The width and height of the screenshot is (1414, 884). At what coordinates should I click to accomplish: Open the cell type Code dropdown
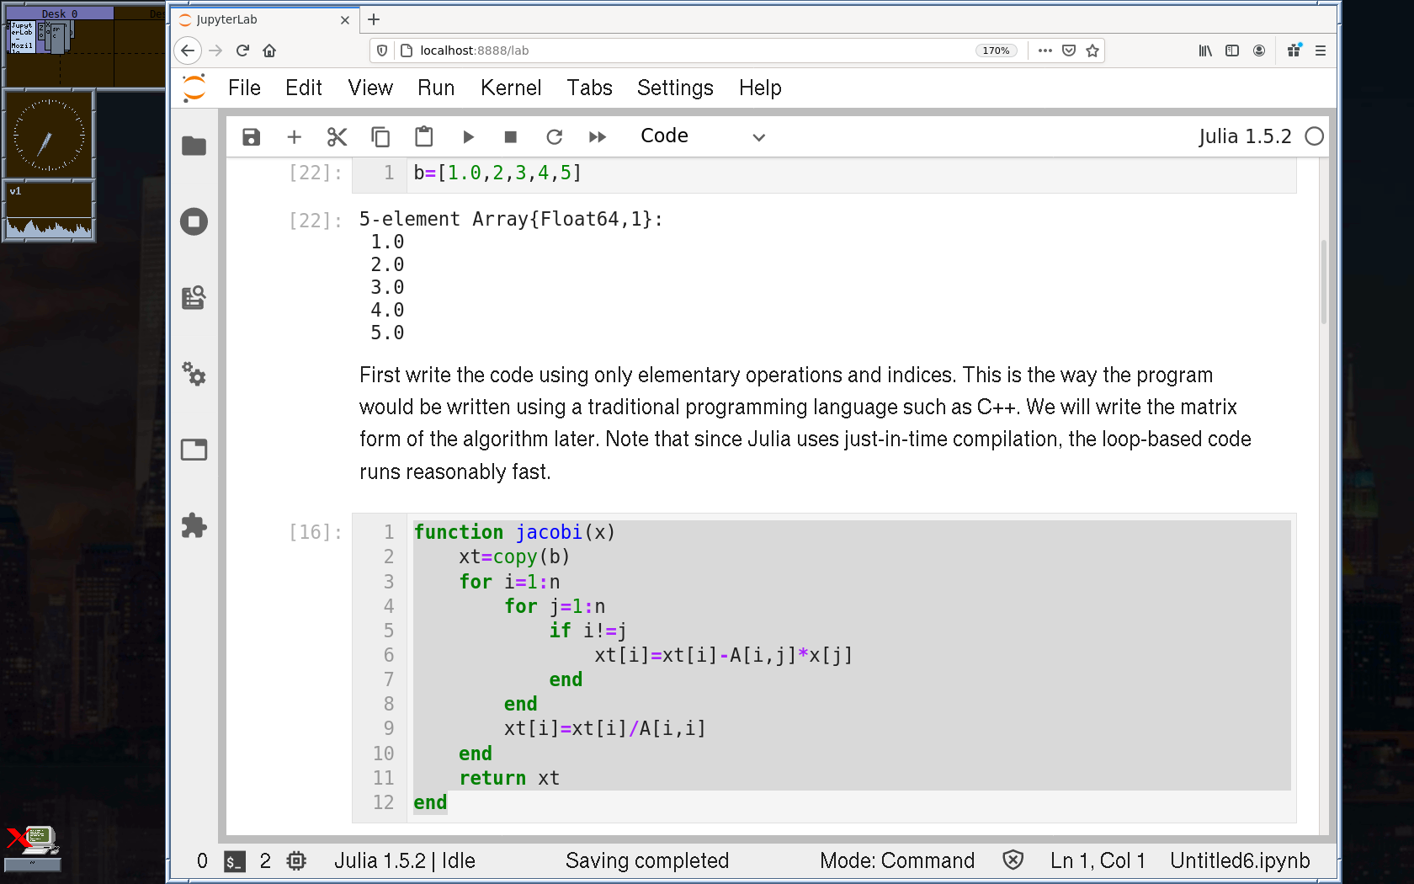[702, 136]
